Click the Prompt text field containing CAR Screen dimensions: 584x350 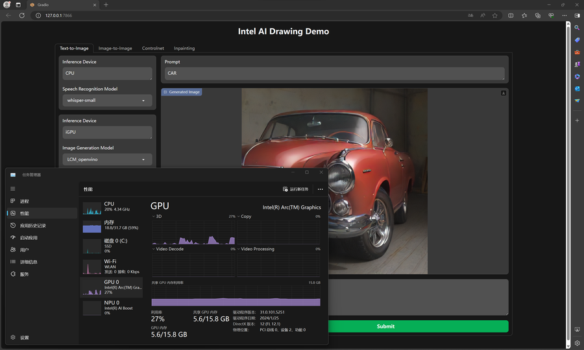[x=334, y=73]
